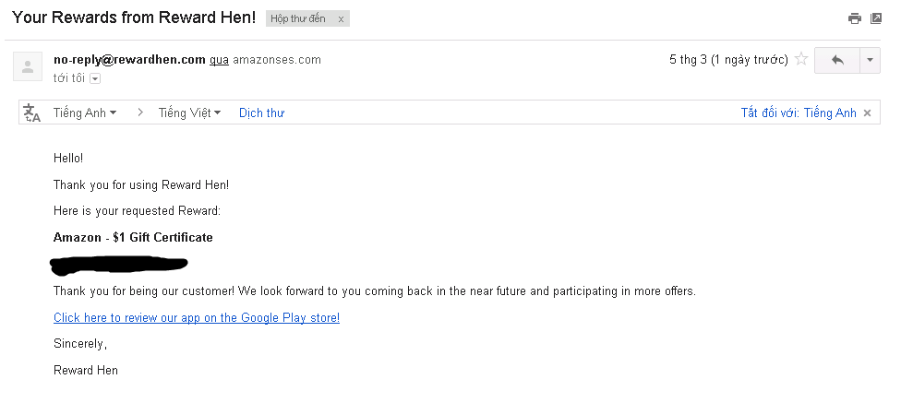Click the Google Play store review link

197,318
